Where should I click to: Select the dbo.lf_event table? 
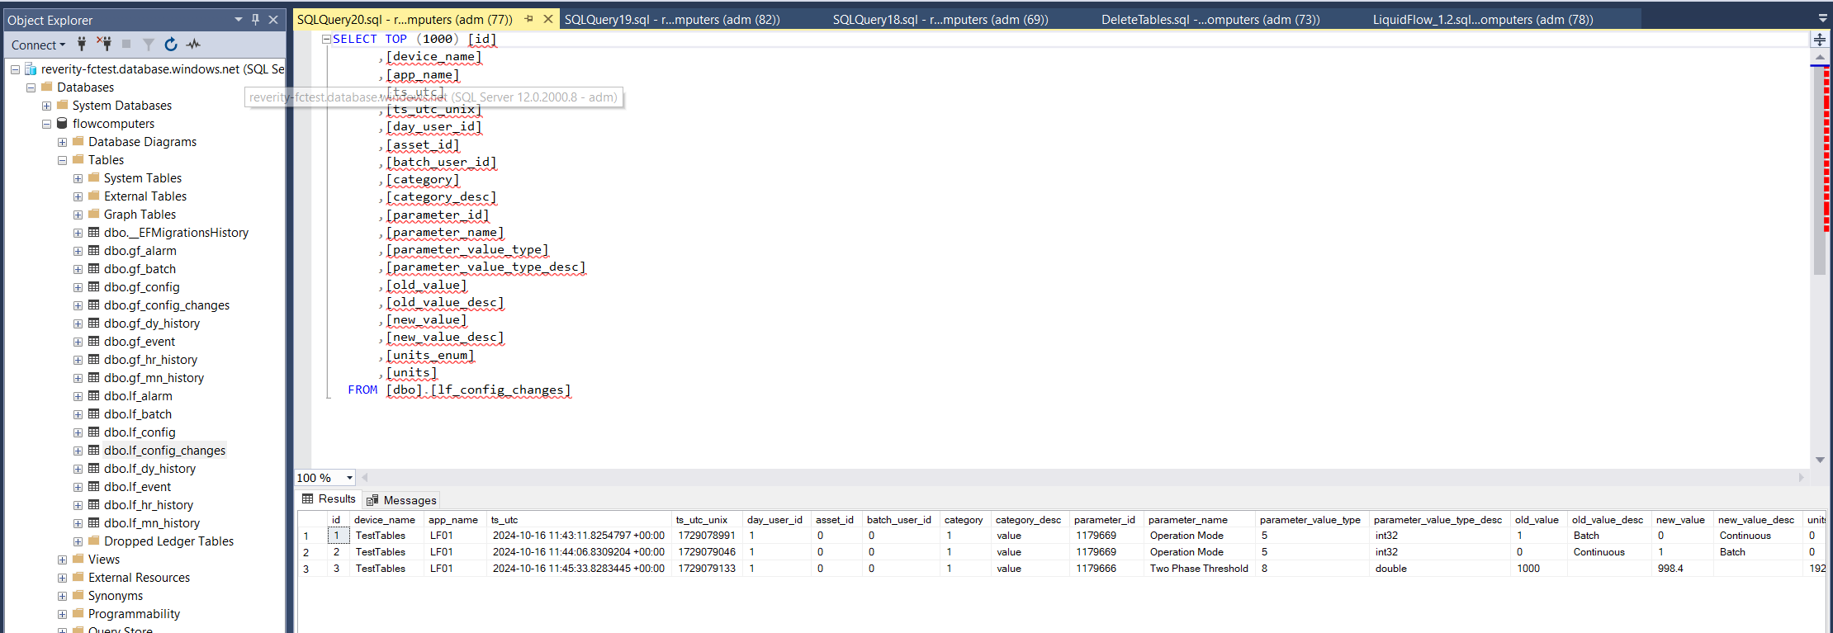coord(137,487)
